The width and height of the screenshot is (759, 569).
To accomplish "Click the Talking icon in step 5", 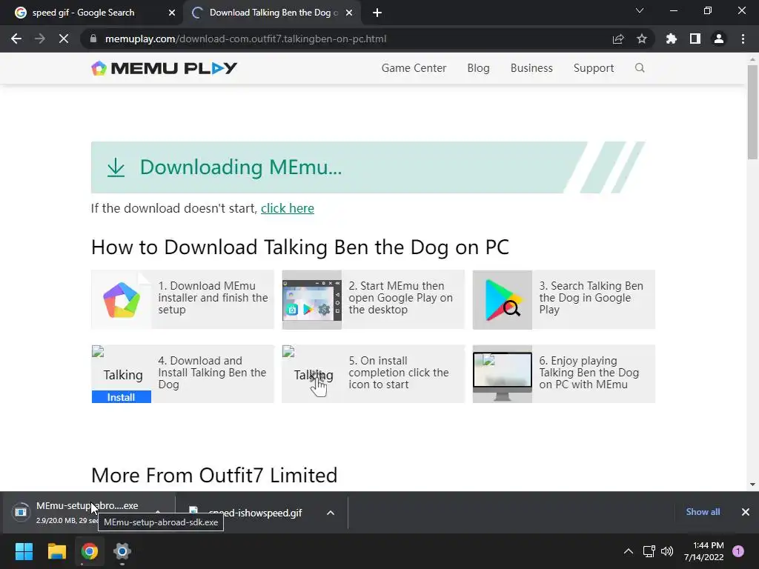I will pyautogui.click(x=314, y=374).
